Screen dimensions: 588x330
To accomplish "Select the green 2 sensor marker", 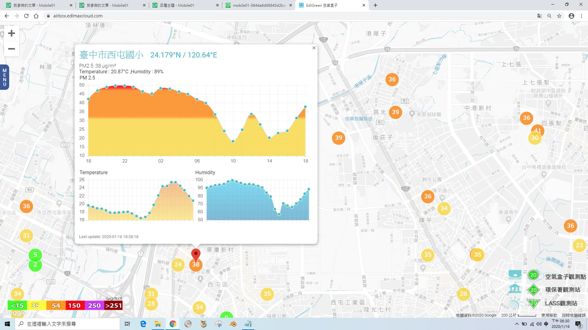I will pos(35,265).
